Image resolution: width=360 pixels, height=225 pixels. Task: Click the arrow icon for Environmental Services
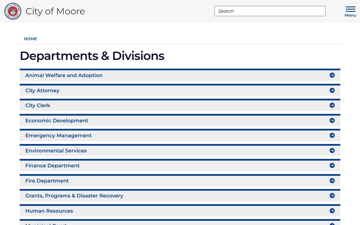[332, 150]
